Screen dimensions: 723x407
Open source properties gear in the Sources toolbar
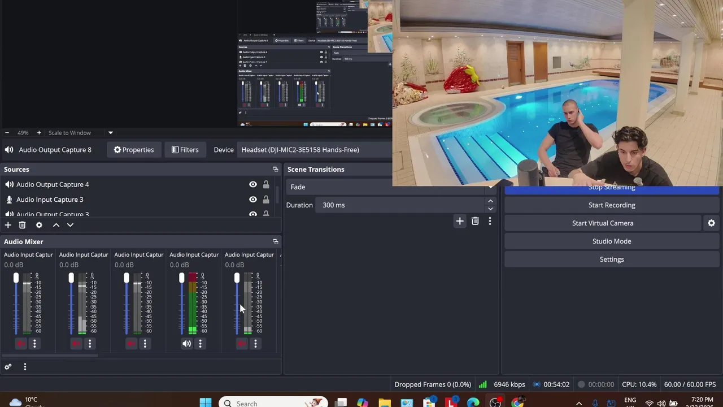click(39, 225)
